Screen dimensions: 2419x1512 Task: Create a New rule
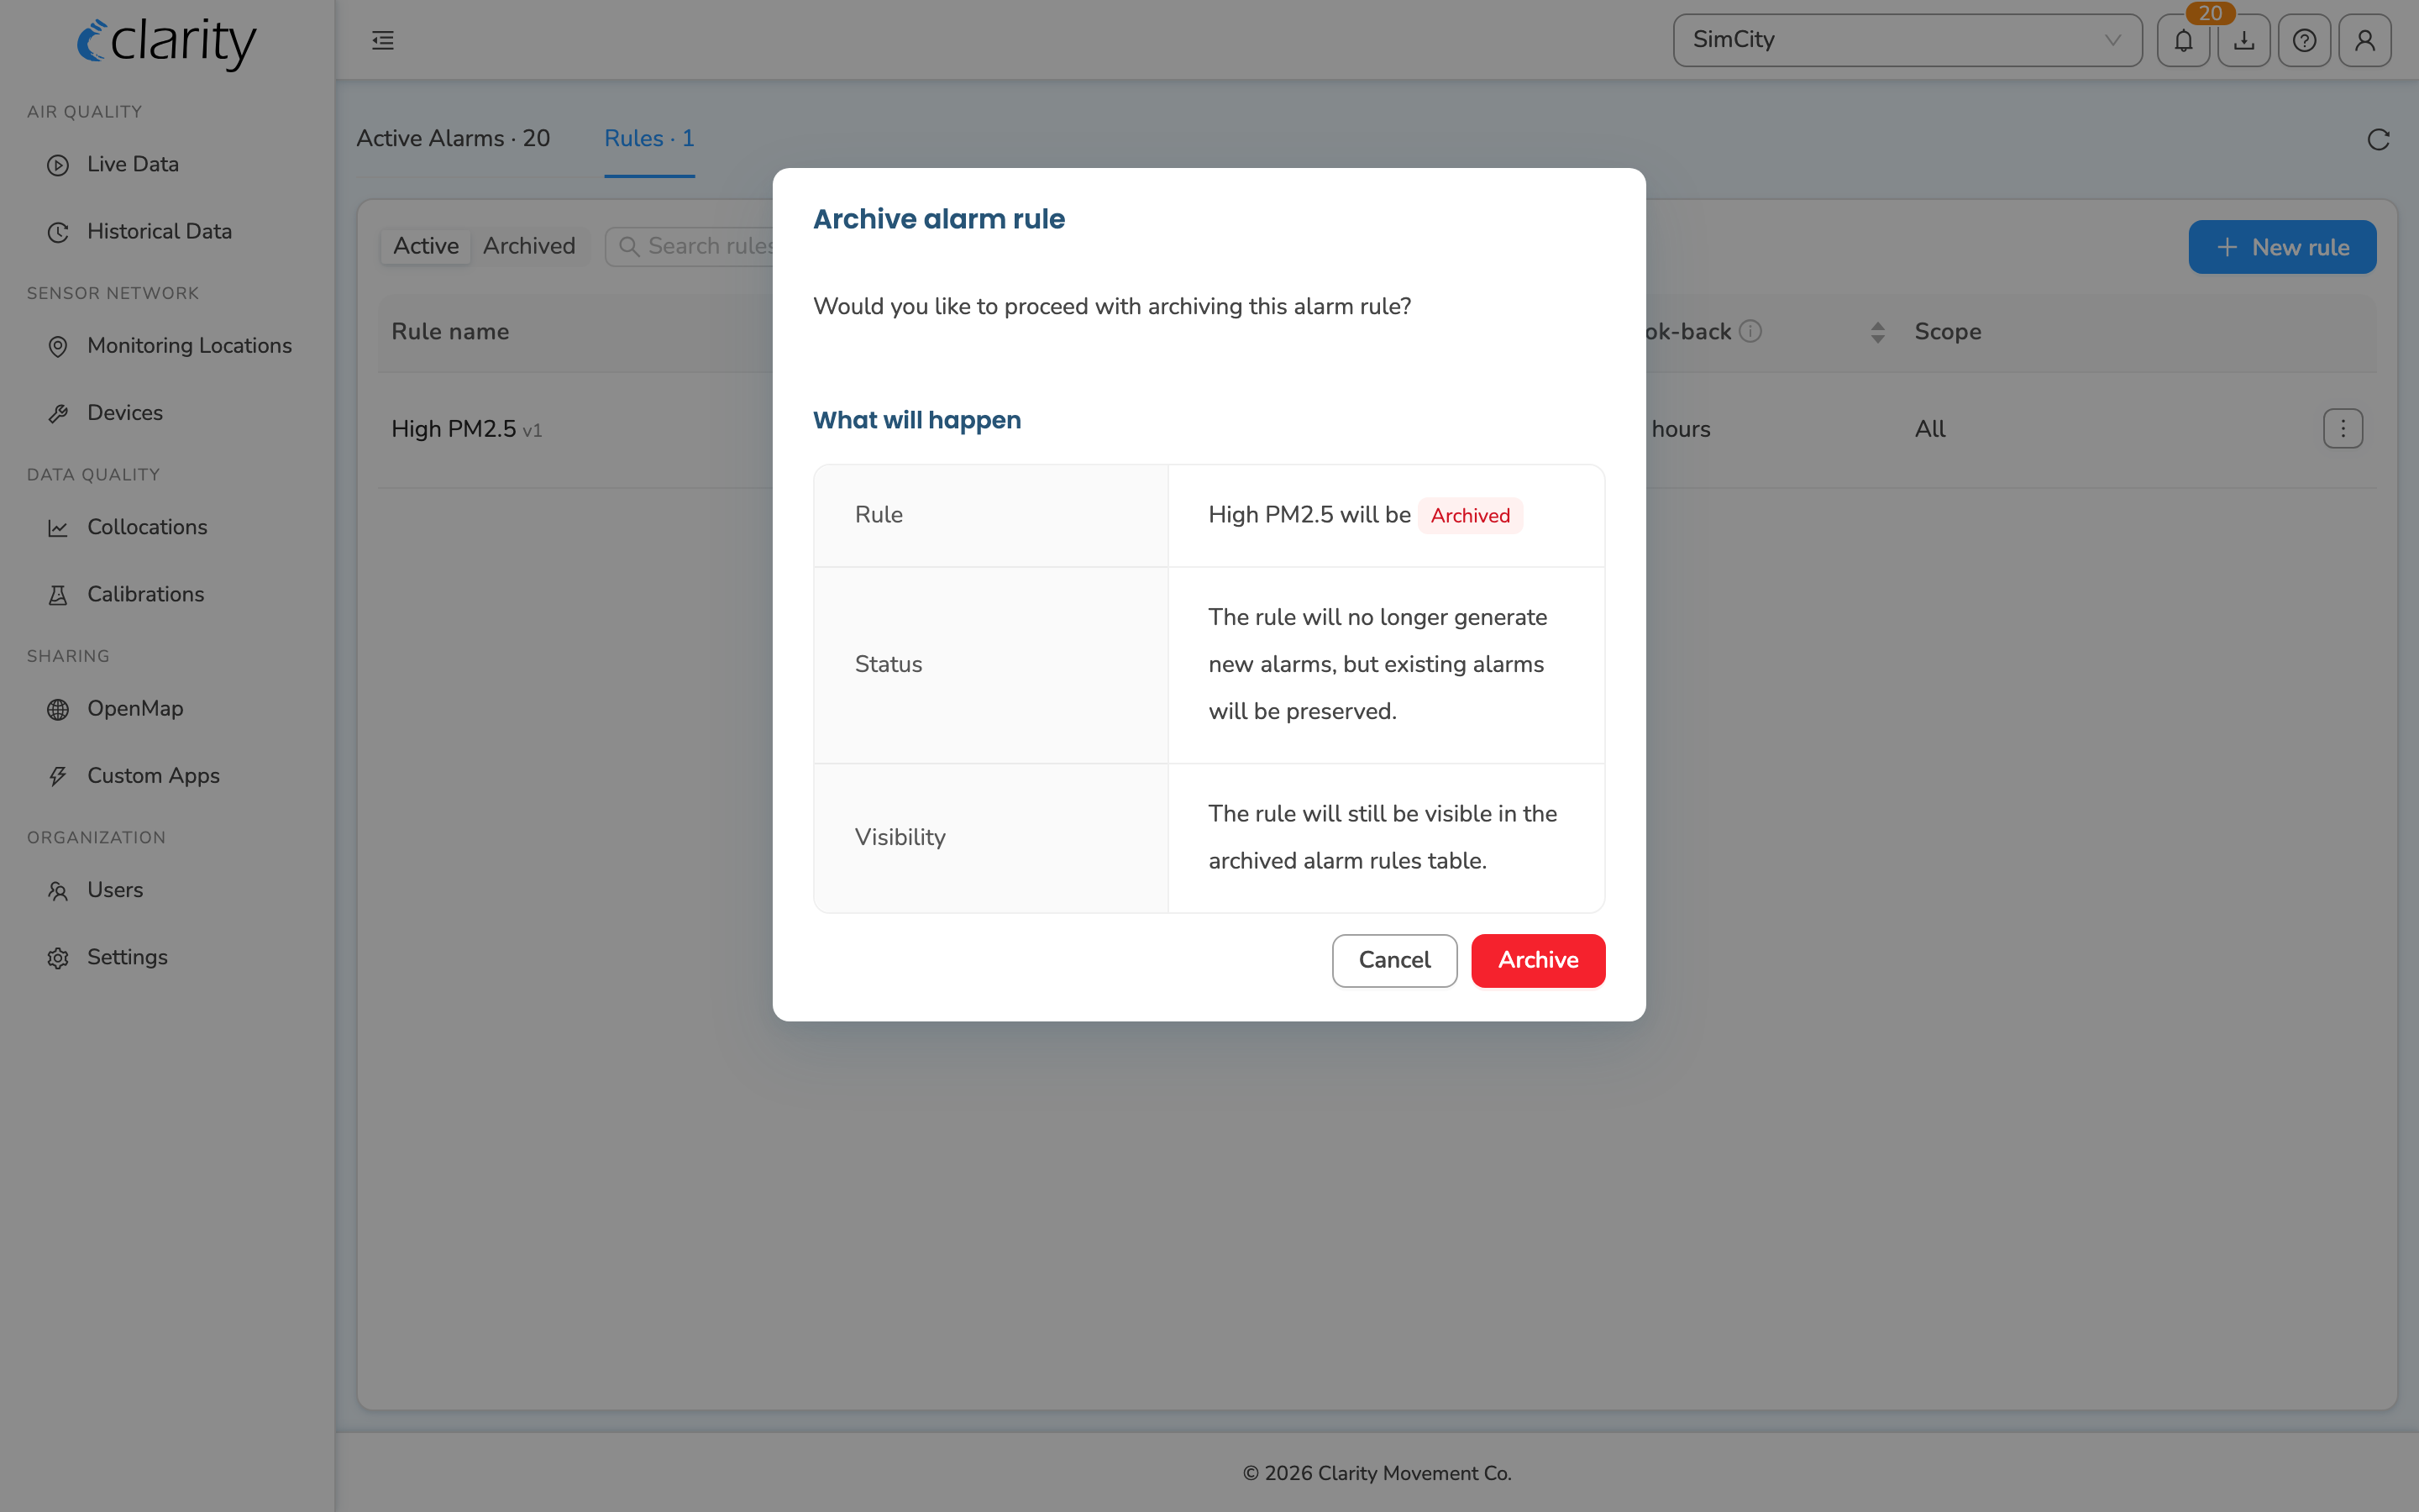pos(2282,247)
